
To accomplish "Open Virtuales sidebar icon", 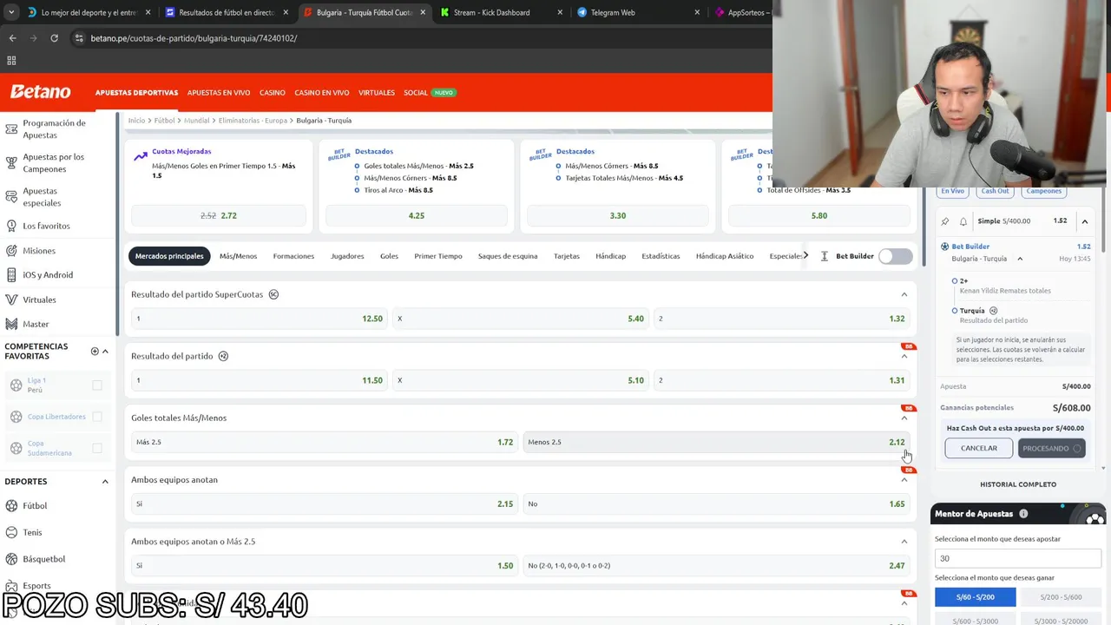I will tap(11, 299).
